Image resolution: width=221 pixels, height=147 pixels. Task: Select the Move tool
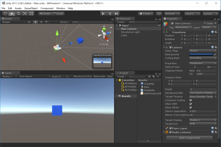[x=12, y=14]
